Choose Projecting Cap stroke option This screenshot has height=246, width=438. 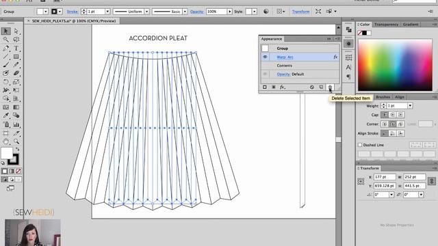click(x=400, y=115)
